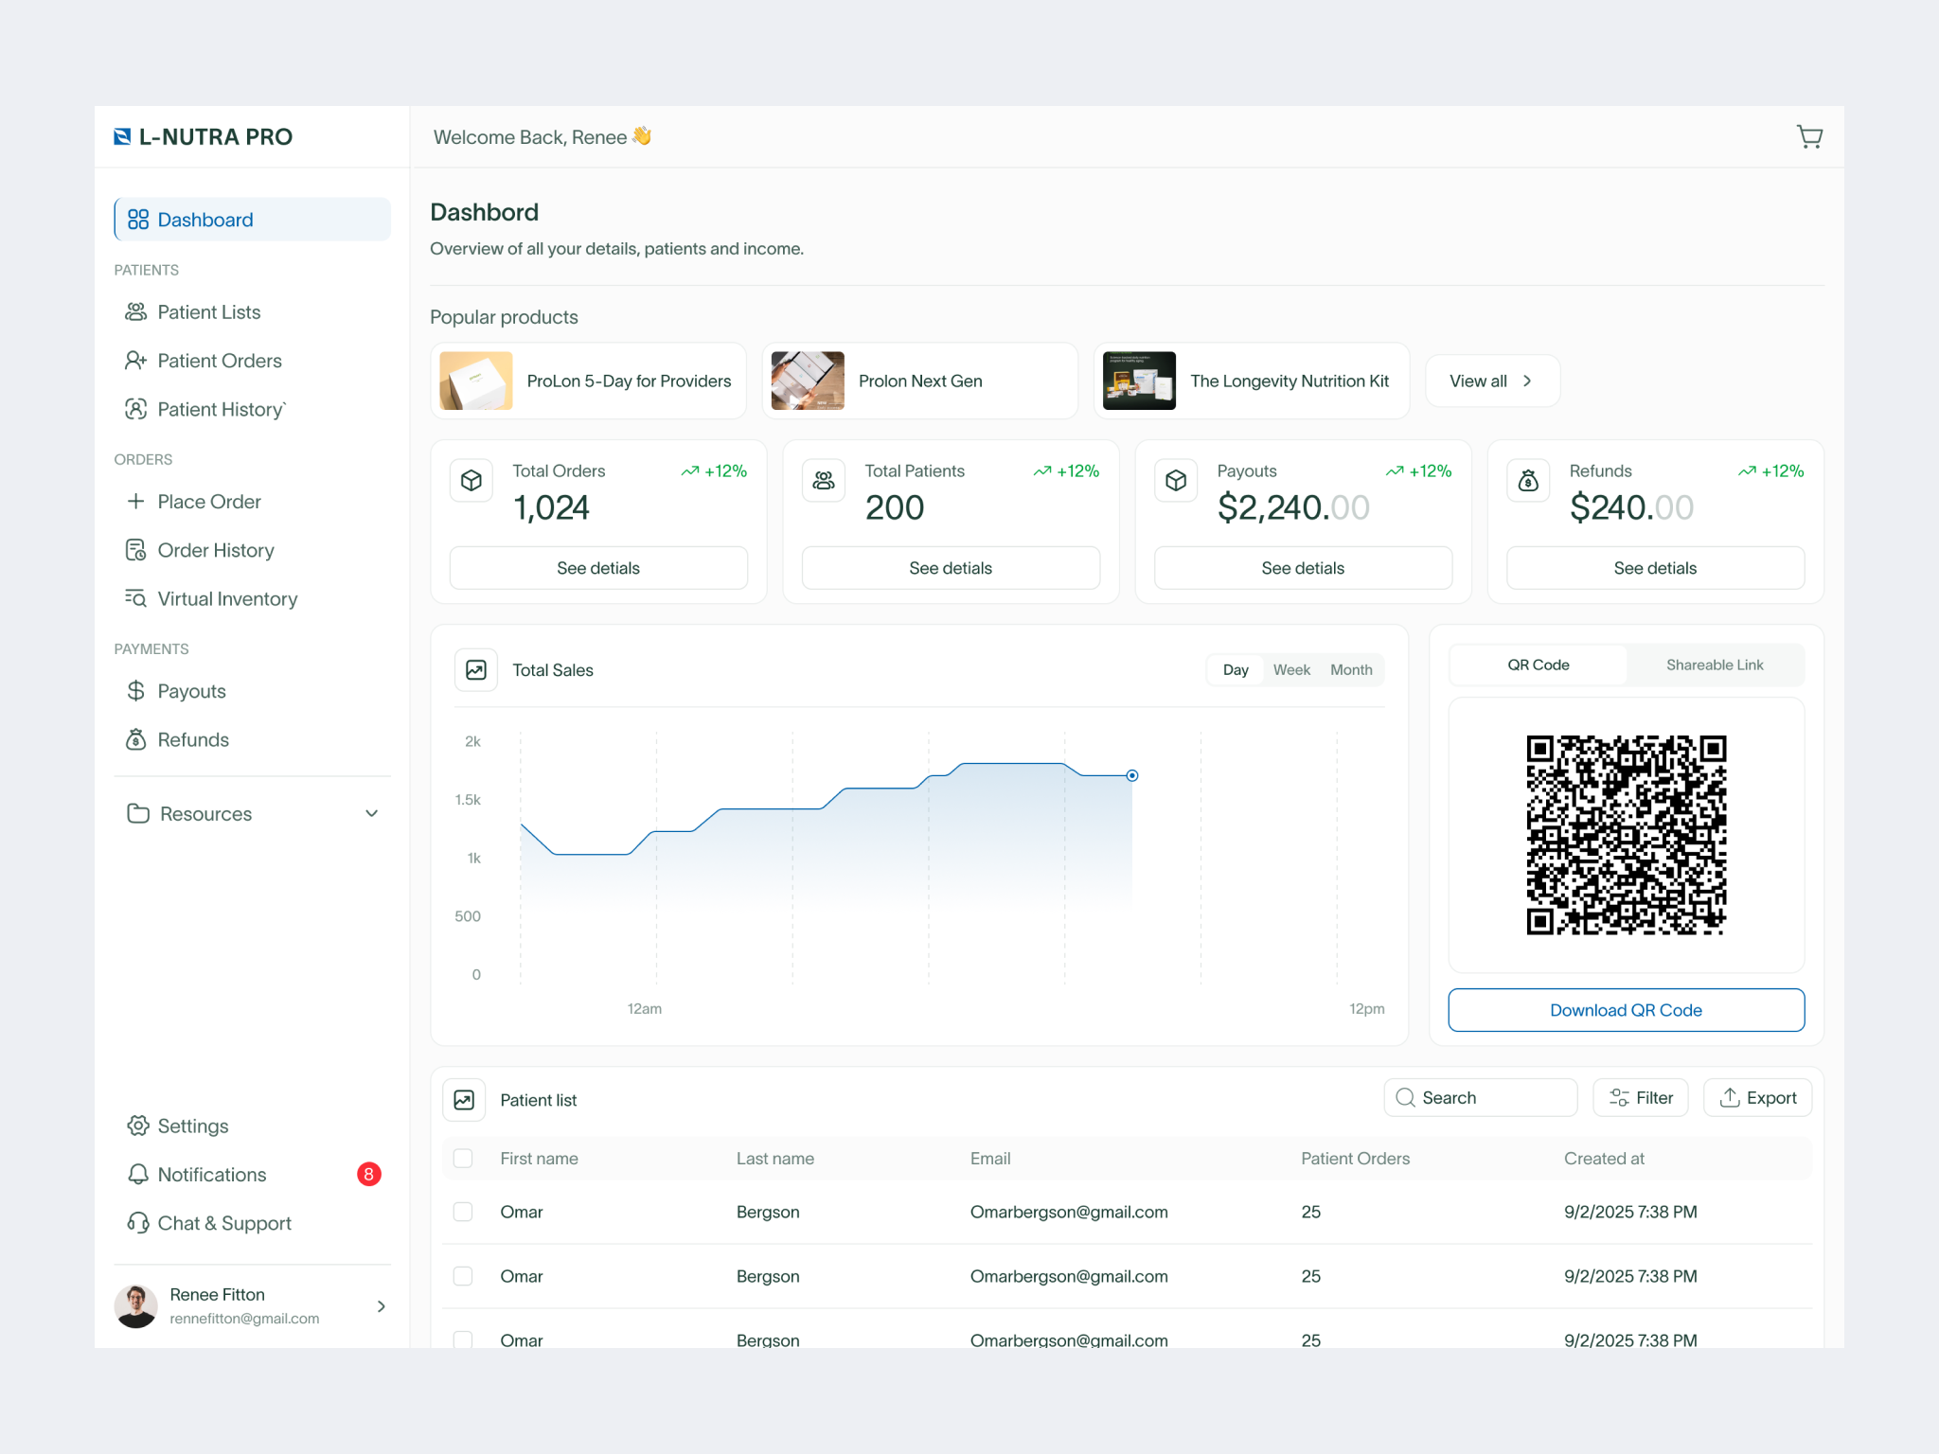Click the View all products arrow
The width and height of the screenshot is (1939, 1454).
[1526, 381]
